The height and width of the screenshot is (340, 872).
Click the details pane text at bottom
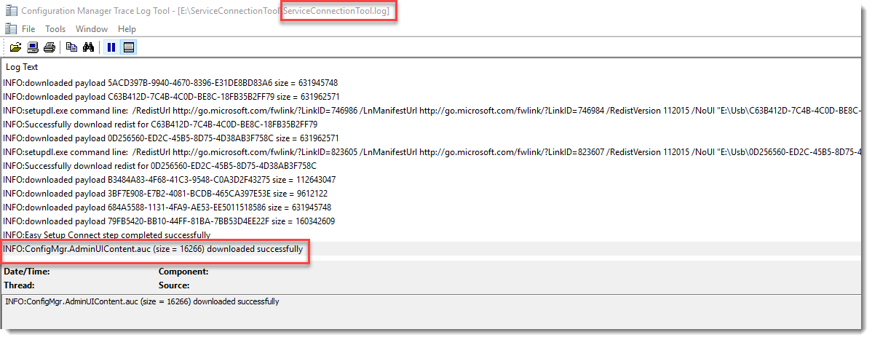point(142,301)
